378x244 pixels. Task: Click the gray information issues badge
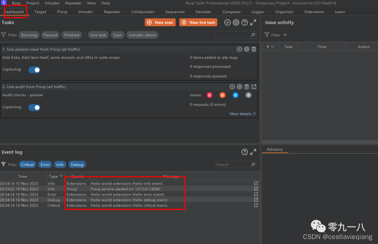(248, 95)
